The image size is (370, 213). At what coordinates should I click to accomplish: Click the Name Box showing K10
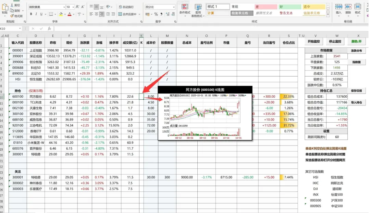(11, 28)
